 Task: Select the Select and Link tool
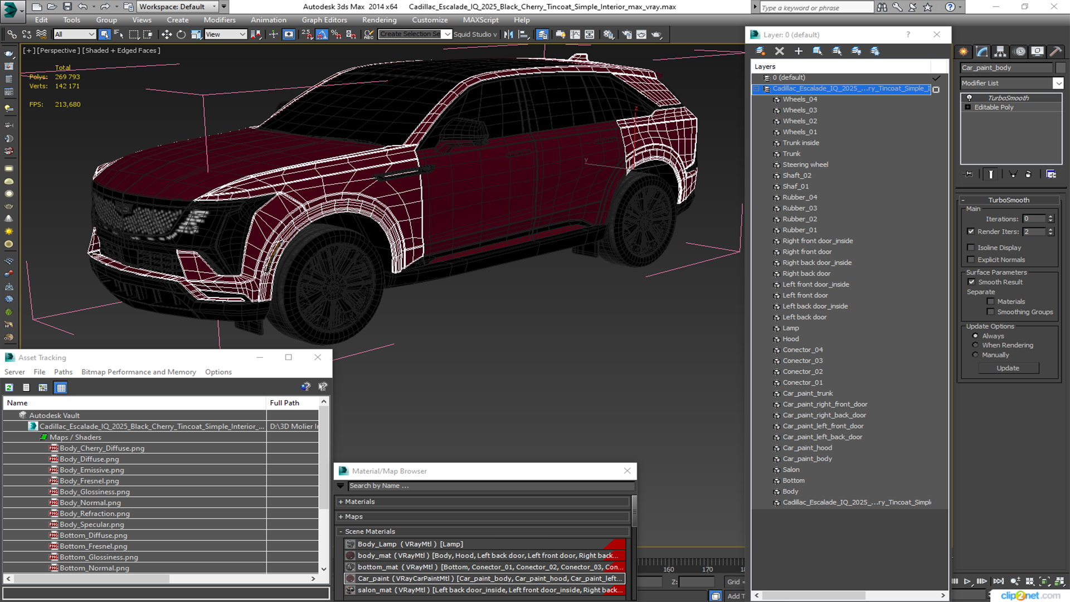coord(12,35)
